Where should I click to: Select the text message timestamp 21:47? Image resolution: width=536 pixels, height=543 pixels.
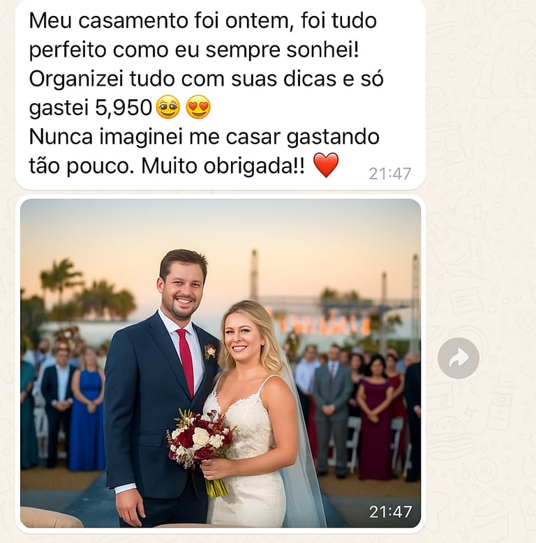click(390, 174)
